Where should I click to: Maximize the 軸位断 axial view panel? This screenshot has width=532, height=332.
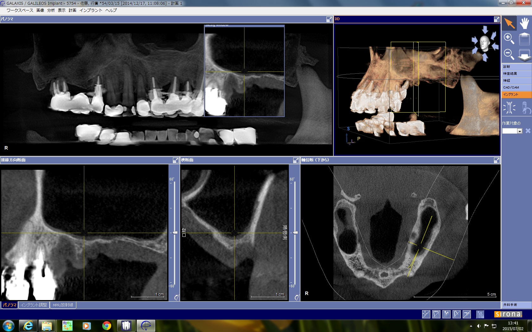(497, 160)
